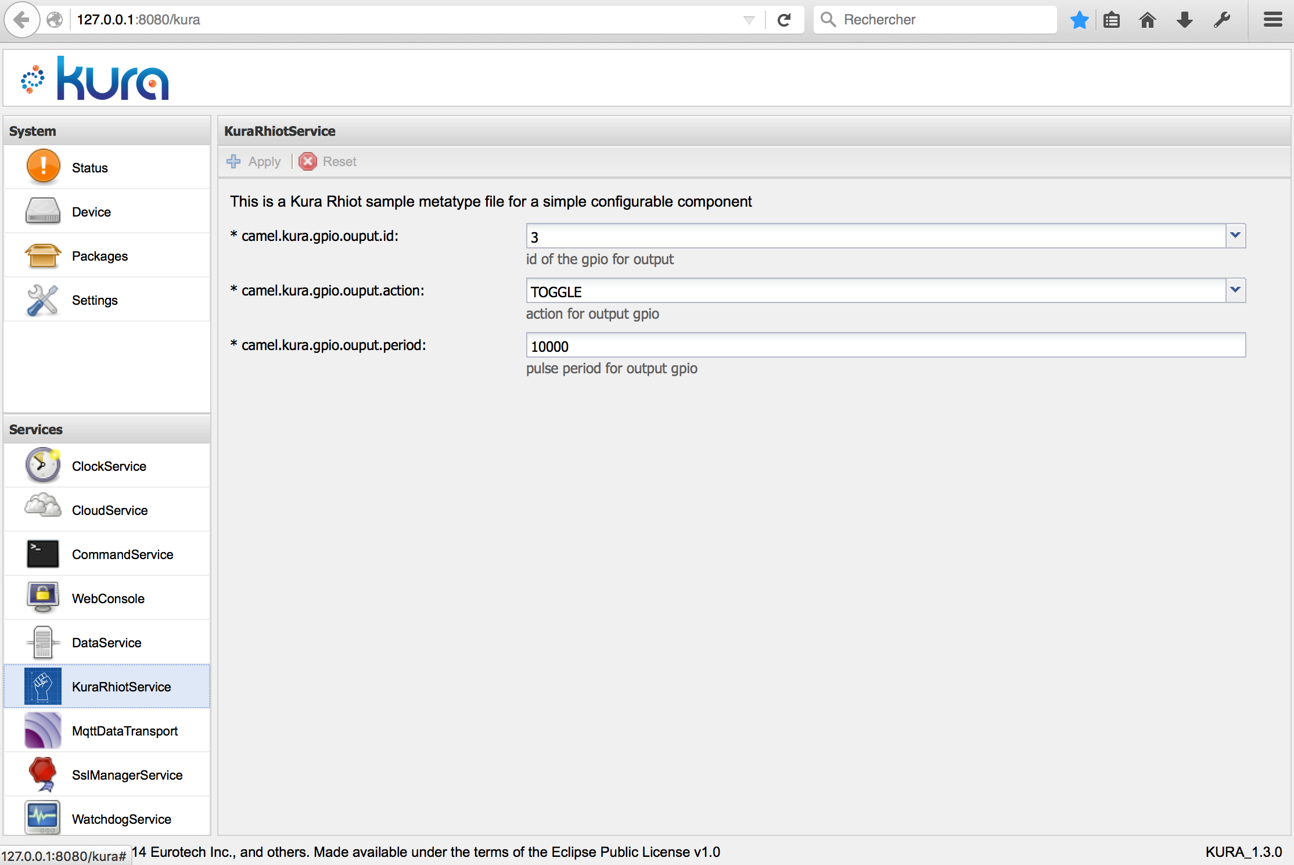Click the MqttDataTransport purple icon
The image size is (1294, 865).
coord(43,730)
